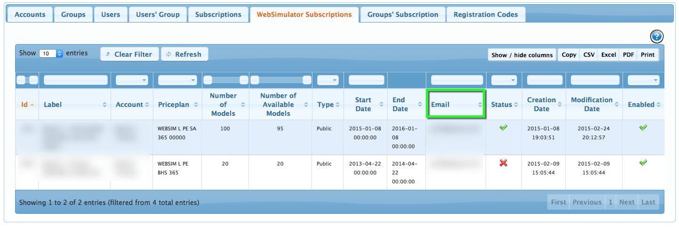Open the Priceplan column filter dropdown
Image resolution: width=679 pixels, height=227 pixels.
[177, 80]
